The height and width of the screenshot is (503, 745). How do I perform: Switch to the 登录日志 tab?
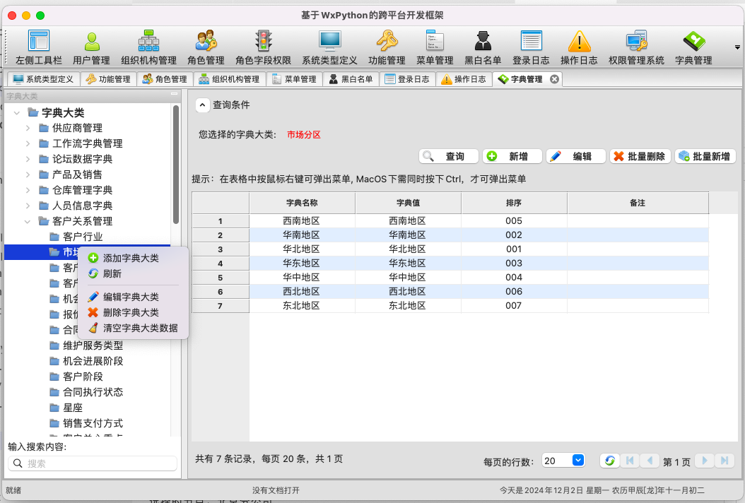pos(407,79)
